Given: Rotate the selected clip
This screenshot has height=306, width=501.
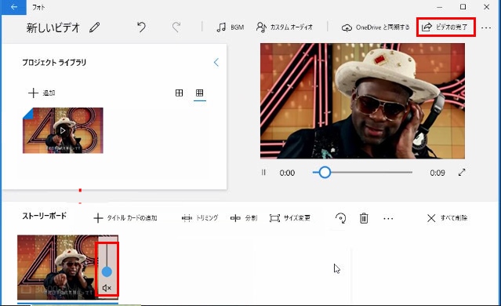Looking at the screenshot, I should (x=340, y=218).
